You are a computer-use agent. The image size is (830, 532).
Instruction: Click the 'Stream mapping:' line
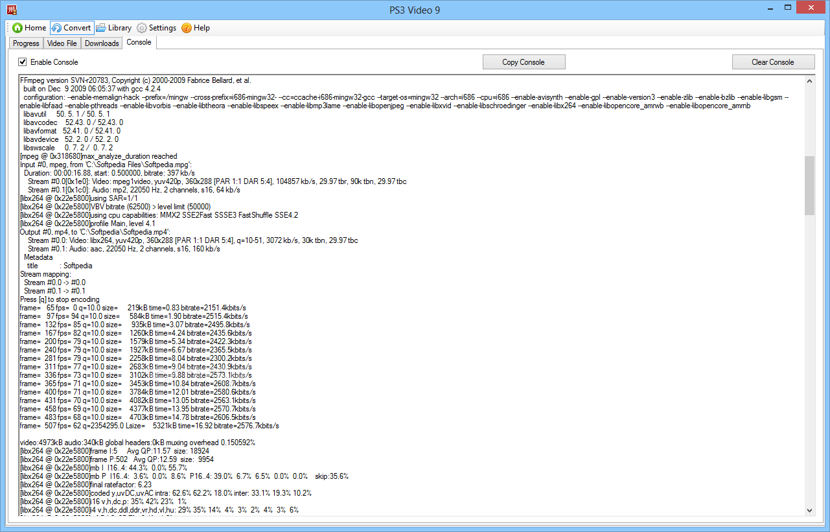(x=45, y=274)
